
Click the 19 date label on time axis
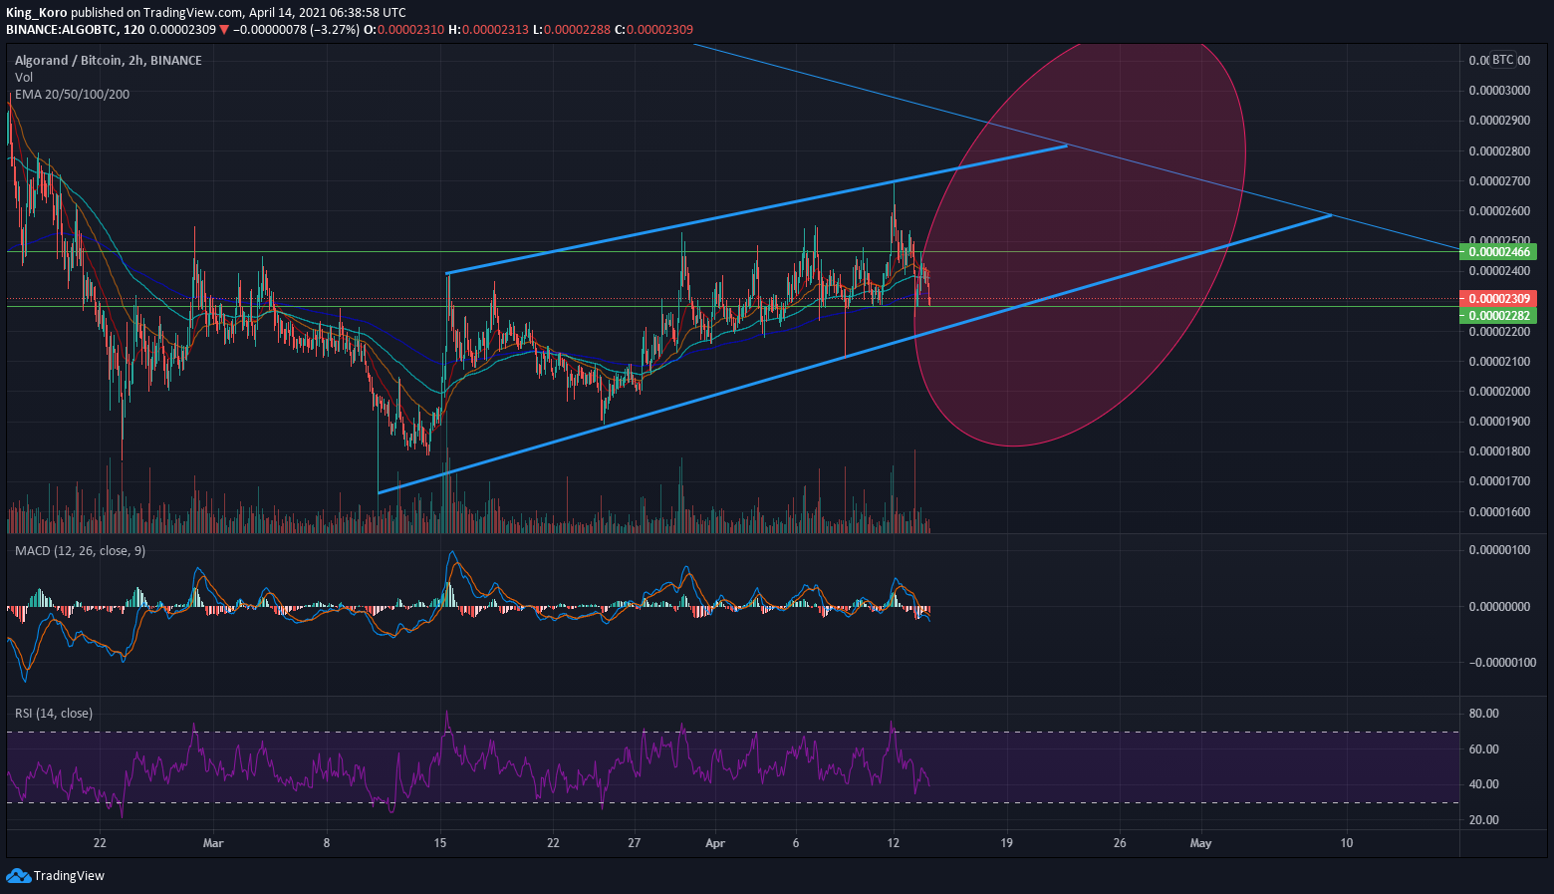click(x=1006, y=842)
